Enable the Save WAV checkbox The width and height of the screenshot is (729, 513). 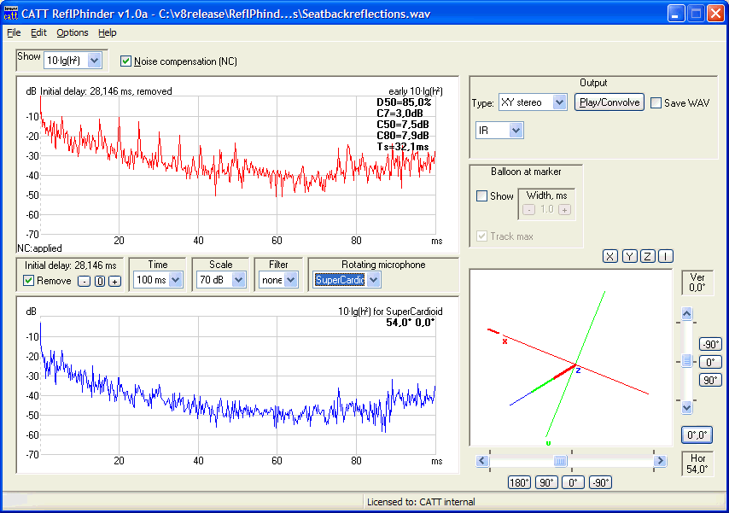(656, 103)
